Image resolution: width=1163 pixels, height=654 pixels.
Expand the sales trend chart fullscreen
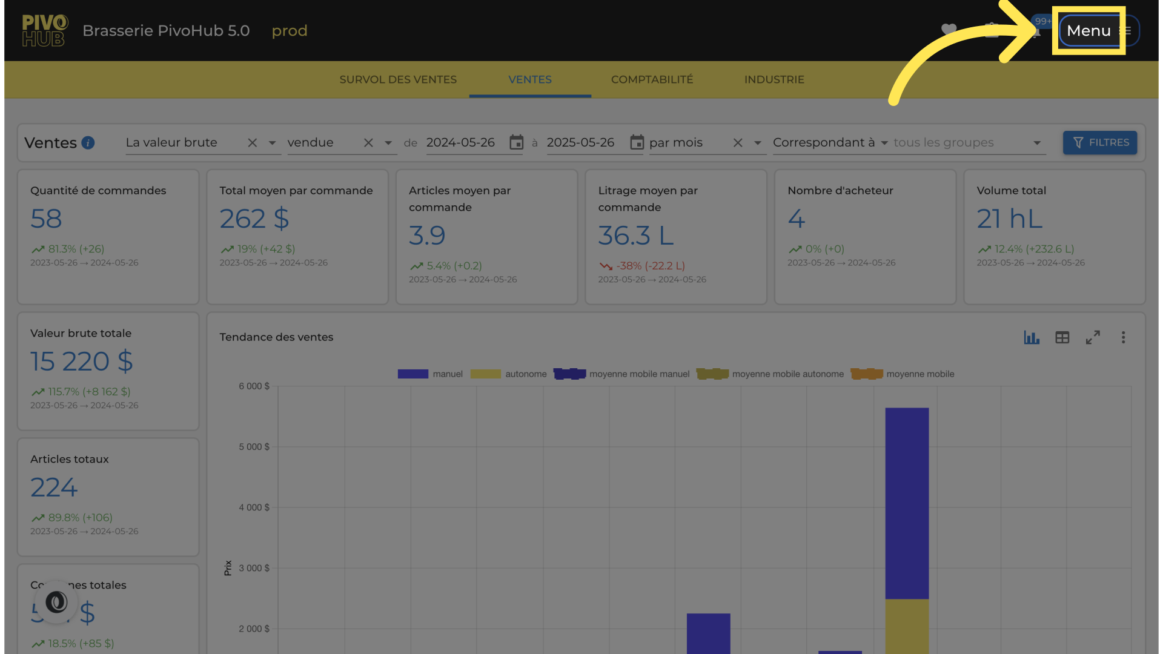click(x=1093, y=337)
